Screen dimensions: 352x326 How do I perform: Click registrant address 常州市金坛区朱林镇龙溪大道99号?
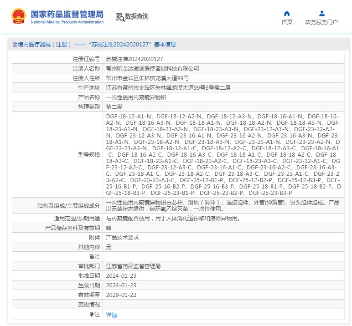147,78
